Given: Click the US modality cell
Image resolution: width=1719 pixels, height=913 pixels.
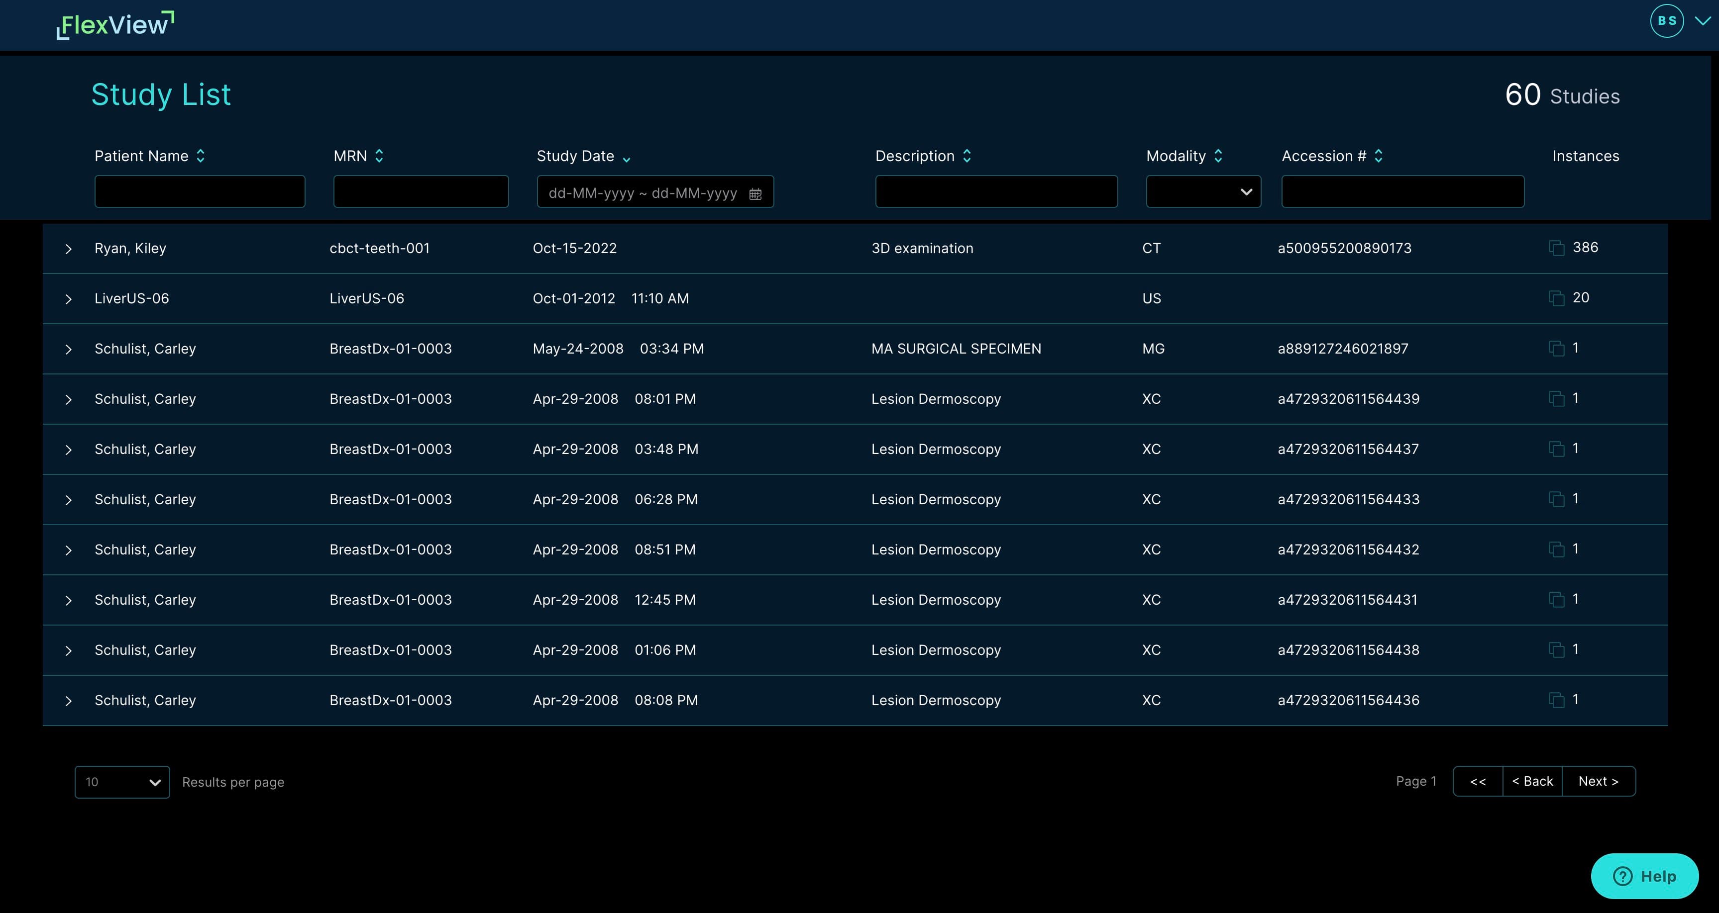Looking at the screenshot, I should (1151, 298).
